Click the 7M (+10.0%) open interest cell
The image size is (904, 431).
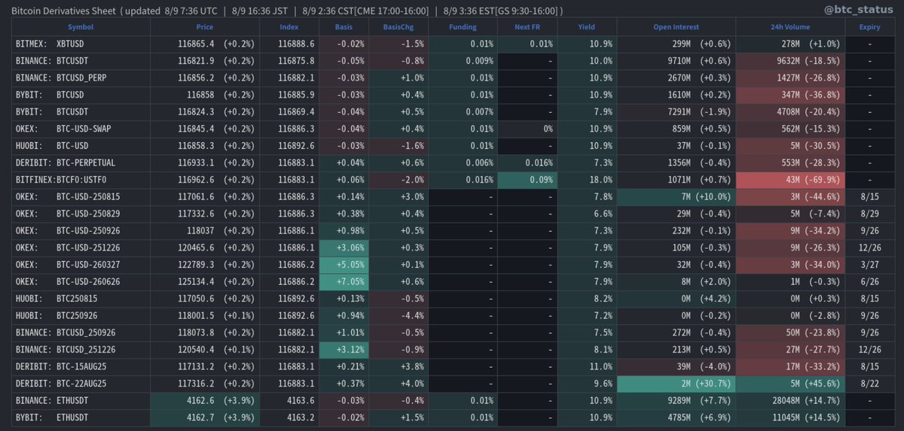tap(677, 197)
